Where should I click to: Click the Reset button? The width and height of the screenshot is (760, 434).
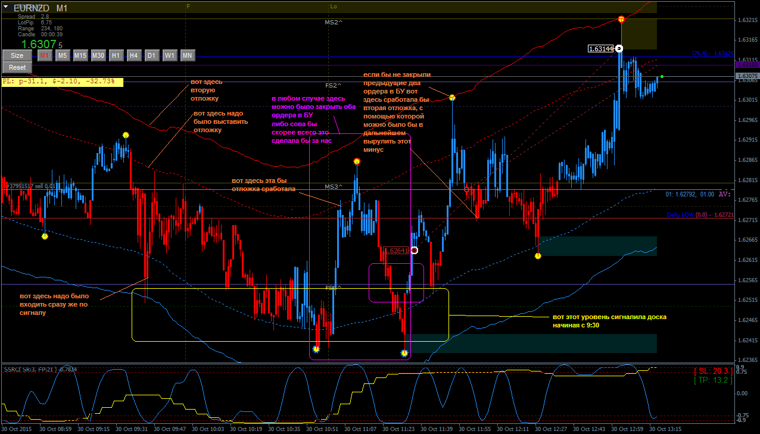(x=17, y=67)
